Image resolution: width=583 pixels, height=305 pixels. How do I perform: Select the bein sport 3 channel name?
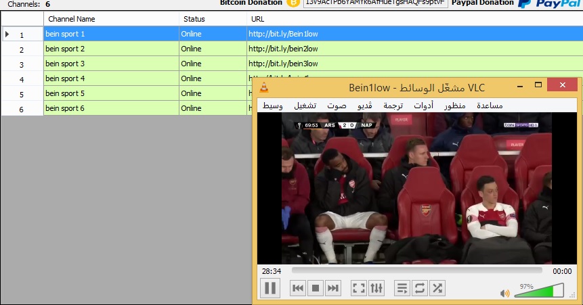click(65, 64)
